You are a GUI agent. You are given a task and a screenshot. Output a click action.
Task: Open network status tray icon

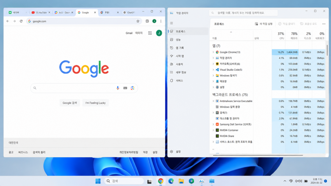pyautogui.click(x=291, y=181)
